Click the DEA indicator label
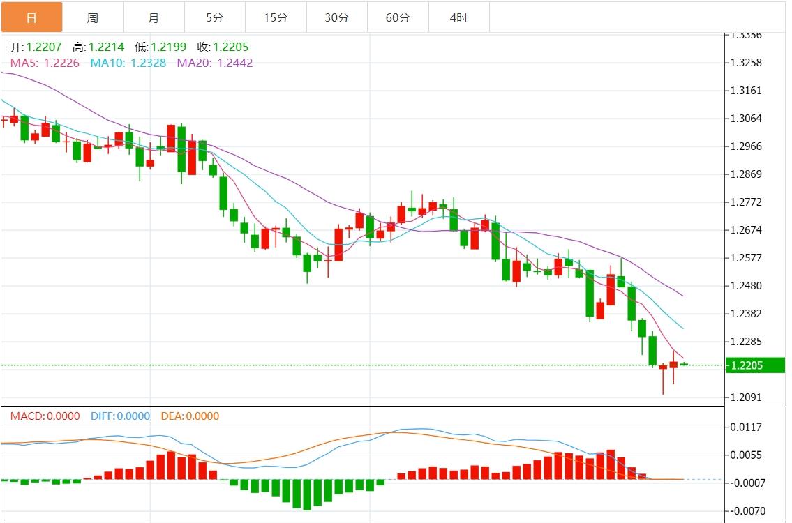The width and height of the screenshot is (792, 523). pos(190,416)
